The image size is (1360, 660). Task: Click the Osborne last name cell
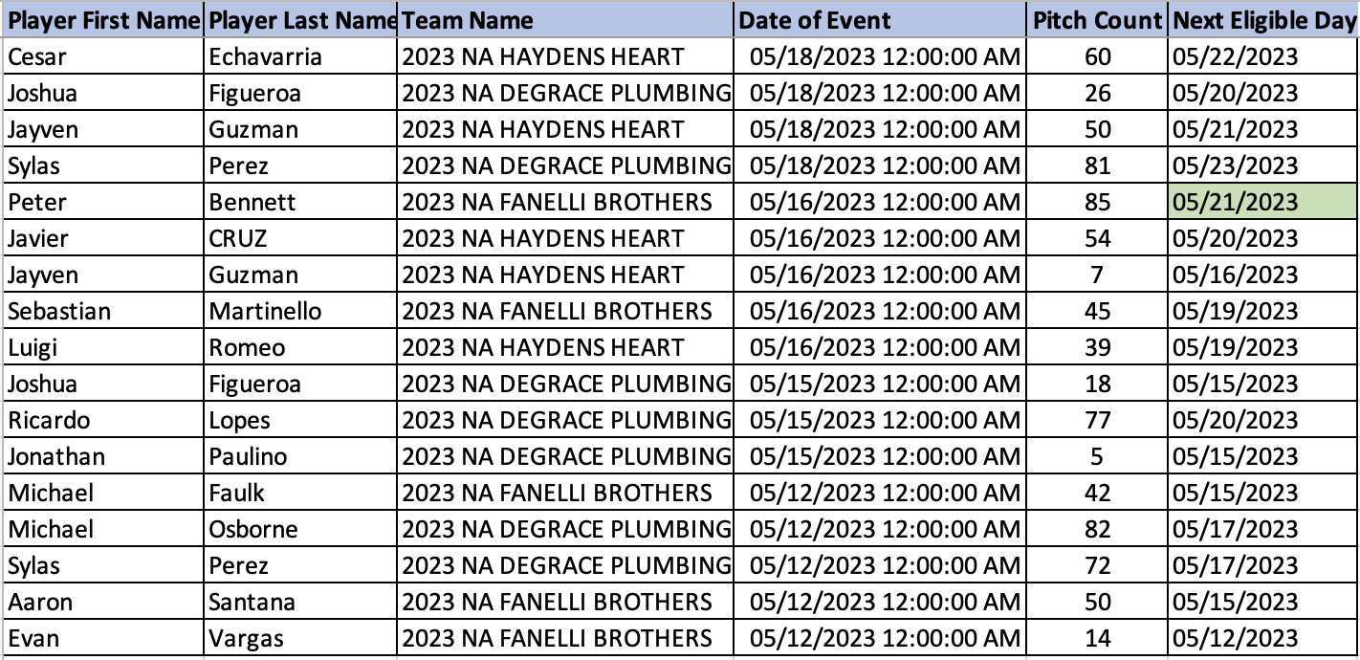pyautogui.click(x=301, y=529)
